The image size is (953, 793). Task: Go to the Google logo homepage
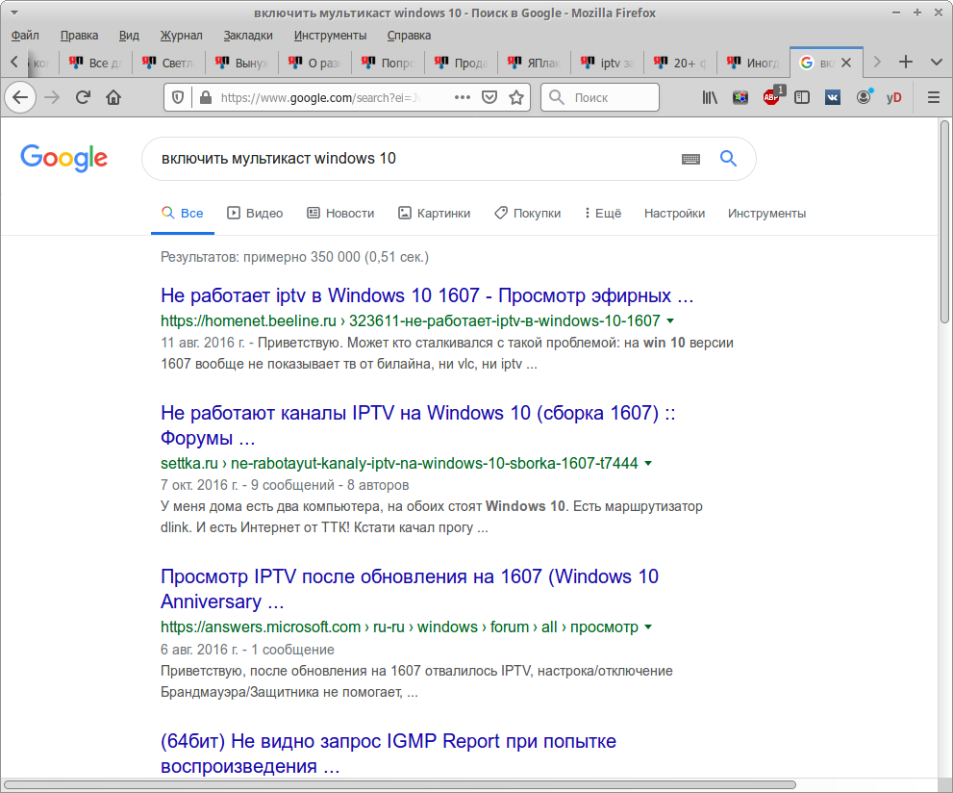click(63, 158)
